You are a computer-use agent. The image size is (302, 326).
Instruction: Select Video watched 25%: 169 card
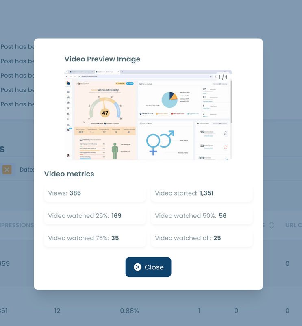[x=95, y=215]
